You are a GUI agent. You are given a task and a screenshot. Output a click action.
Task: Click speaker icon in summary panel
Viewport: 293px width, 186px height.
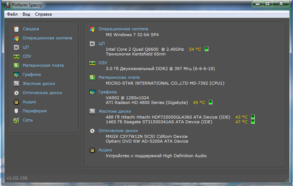click(x=92, y=150)
